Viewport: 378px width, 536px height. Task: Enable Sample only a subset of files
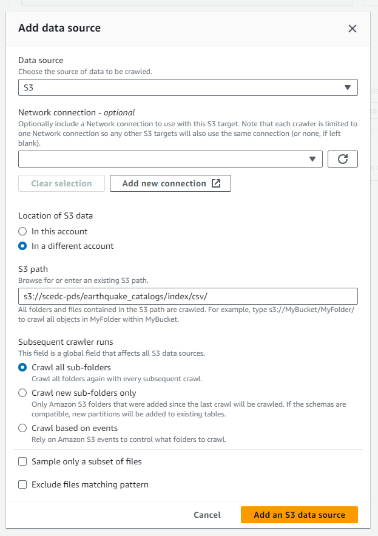tap(22, 461)
